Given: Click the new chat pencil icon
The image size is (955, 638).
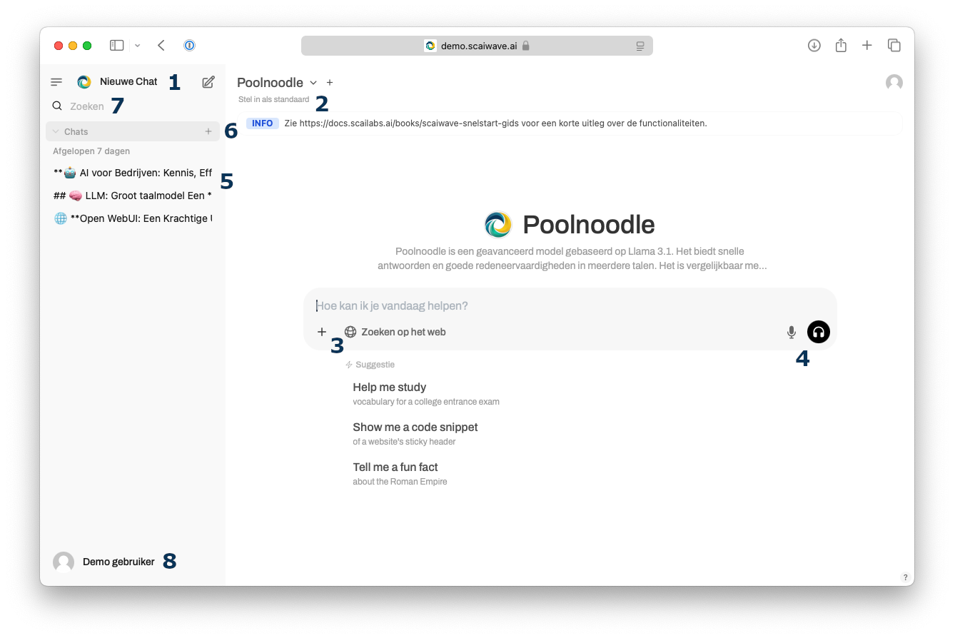Looking at the screenshot, I should click(x=208, y=82).
